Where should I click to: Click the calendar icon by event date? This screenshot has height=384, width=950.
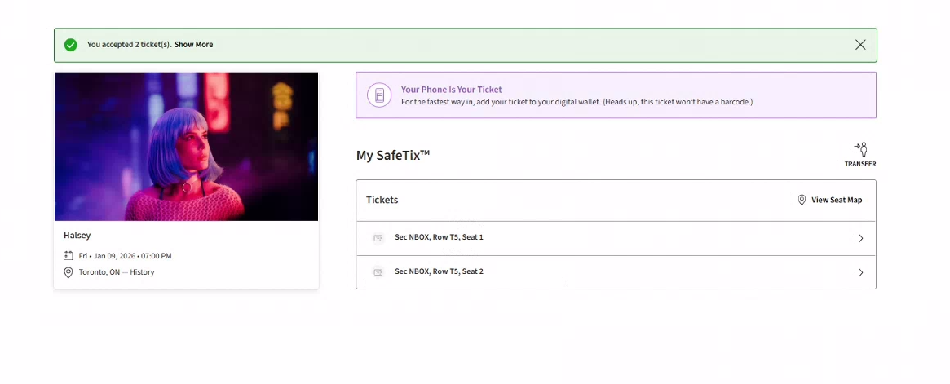point(68,256)
